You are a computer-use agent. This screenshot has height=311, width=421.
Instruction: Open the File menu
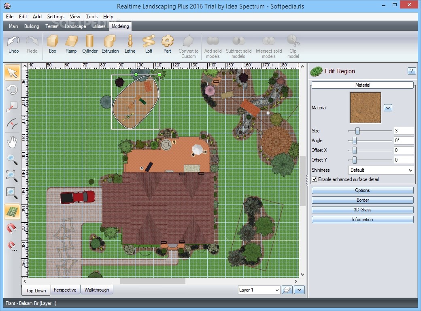[x=10, y=16]
